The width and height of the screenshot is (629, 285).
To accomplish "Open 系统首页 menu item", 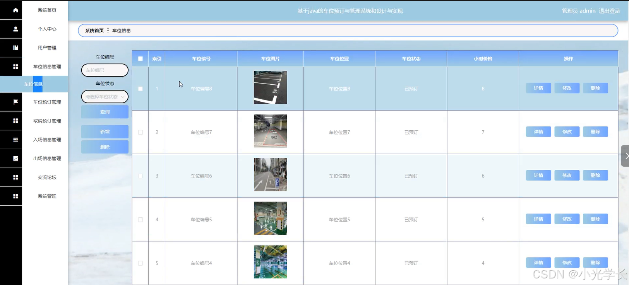I will coord(47,10).
